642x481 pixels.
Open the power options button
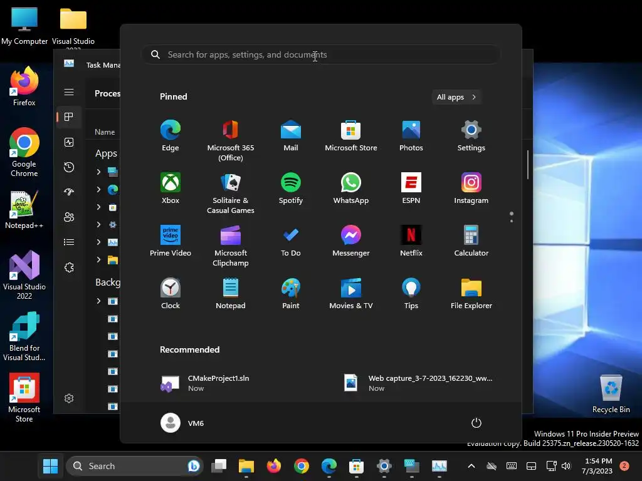coord(476,423)
